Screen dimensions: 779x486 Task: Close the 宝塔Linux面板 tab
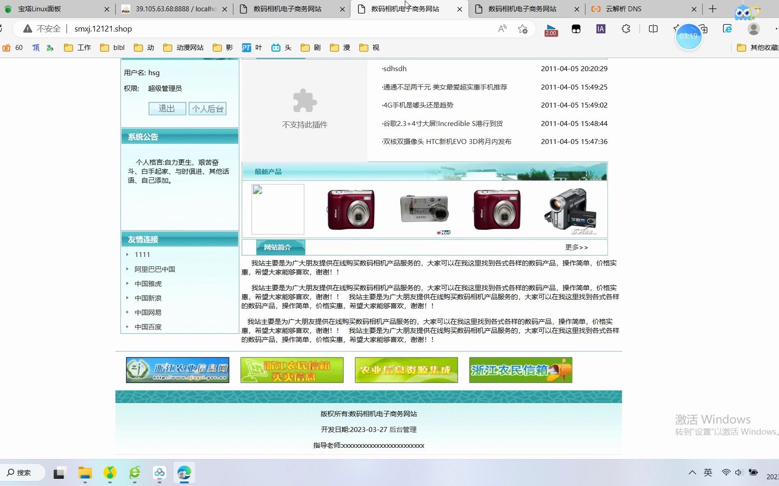pyautogui.click(x=106, y=9)
